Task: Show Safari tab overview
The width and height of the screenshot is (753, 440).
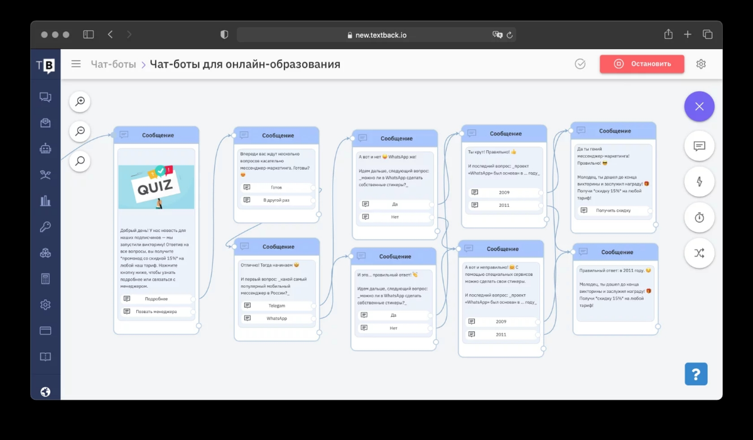Action: click(707, 35)
